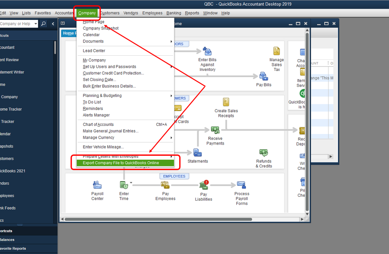Viewport: 389px width, 254px height.
Task: Select Make General Journal Entries entry
Action: click(x=125, y=131)
